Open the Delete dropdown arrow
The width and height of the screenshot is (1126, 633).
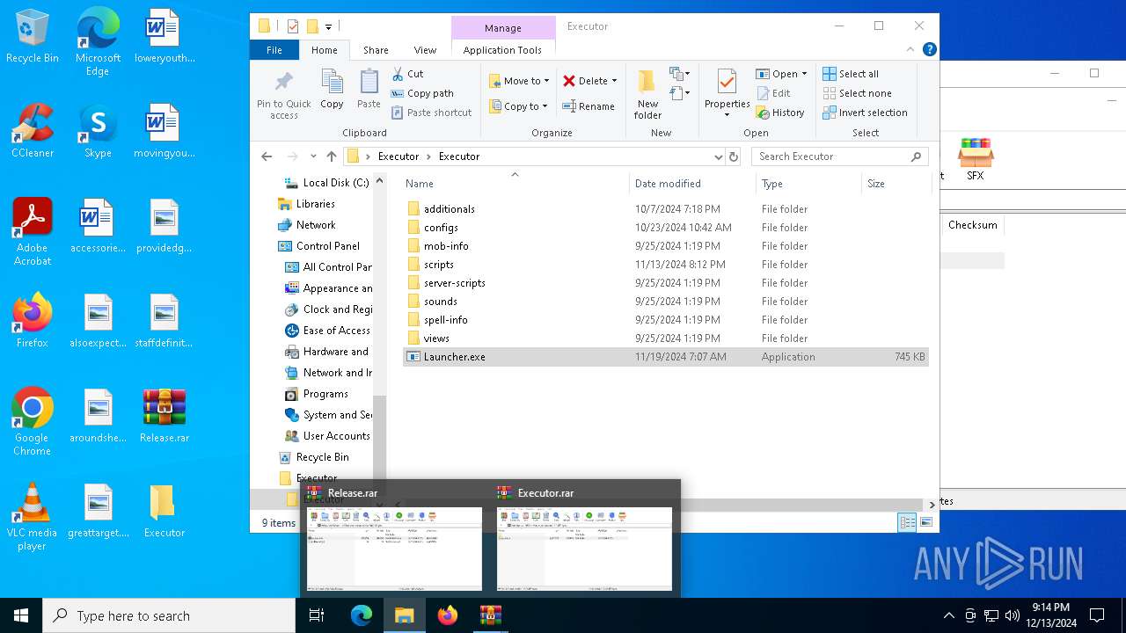click(614, 81)
